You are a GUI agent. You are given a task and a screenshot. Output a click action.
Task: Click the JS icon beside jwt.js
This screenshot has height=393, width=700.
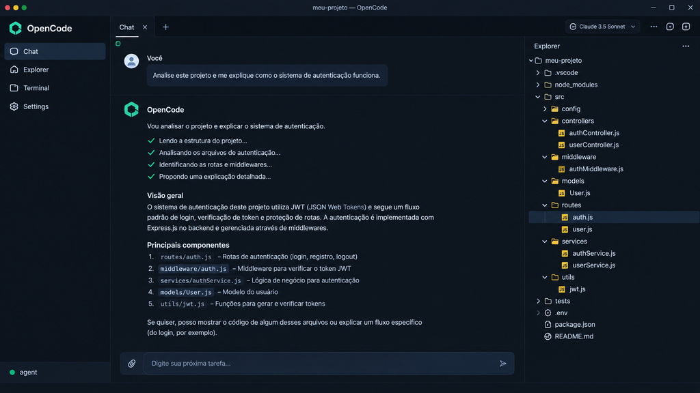pos(562,289)
